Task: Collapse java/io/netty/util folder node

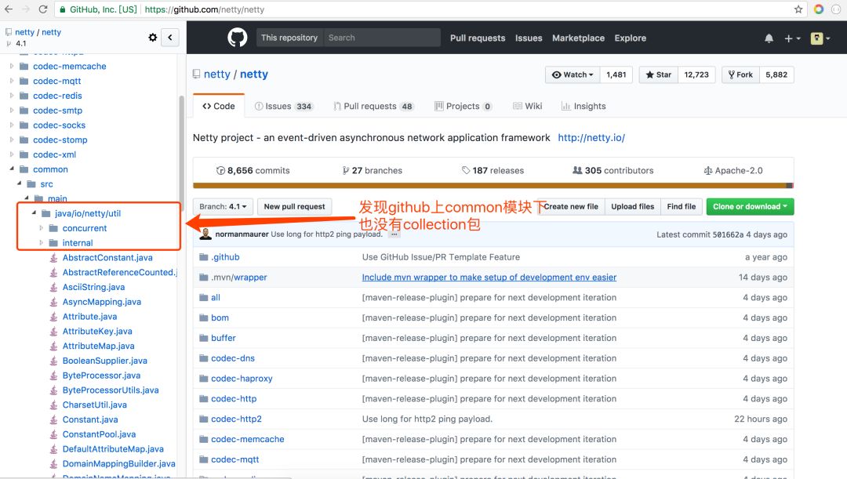Action: coord(34,212)
